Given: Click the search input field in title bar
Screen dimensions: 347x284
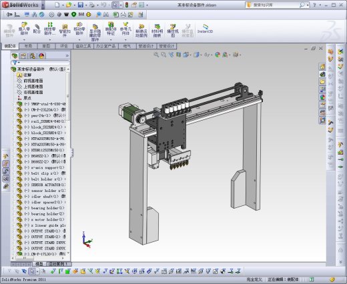Looking at the screenshot, I should 275,5.
